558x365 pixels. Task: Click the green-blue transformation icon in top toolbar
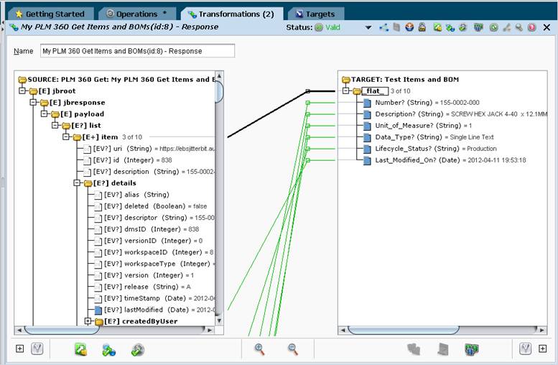(450, 27)
